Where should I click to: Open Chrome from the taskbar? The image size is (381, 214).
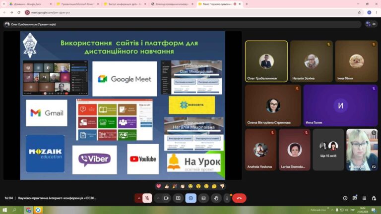coord(28,210)
